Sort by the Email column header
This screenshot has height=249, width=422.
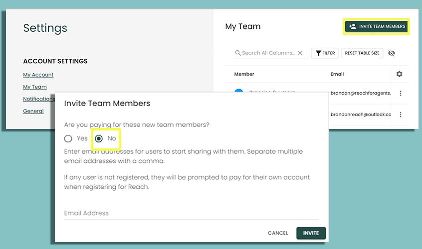[337, 74]
